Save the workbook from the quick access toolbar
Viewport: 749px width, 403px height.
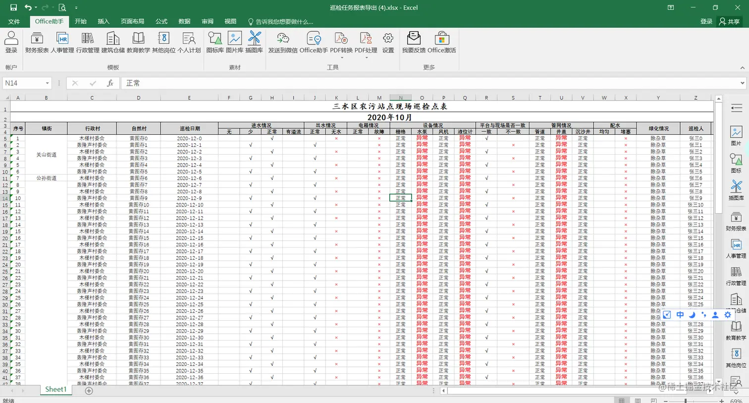pos(13,7)
